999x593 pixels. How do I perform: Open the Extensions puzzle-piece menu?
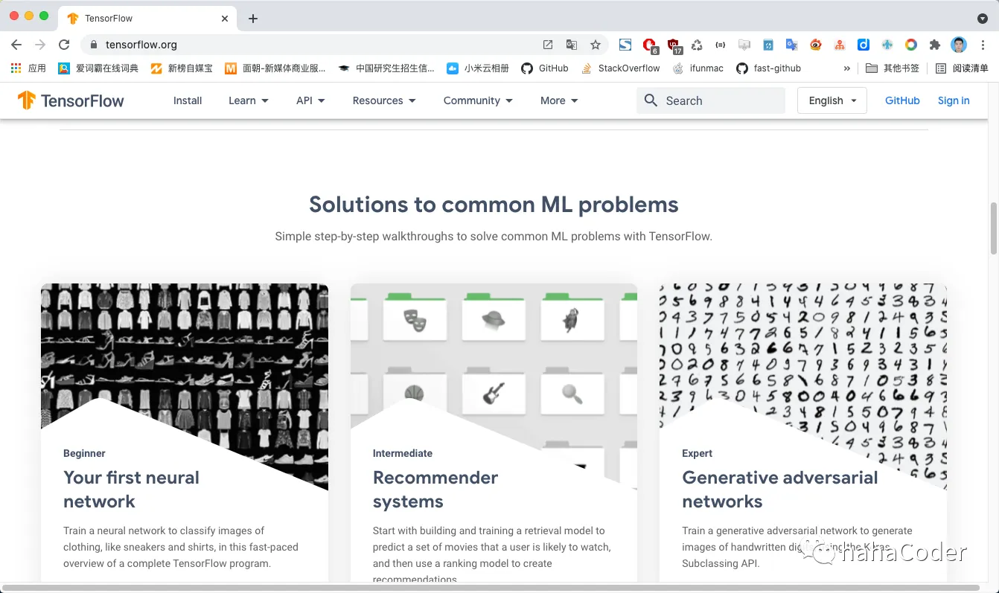point(935,45)
